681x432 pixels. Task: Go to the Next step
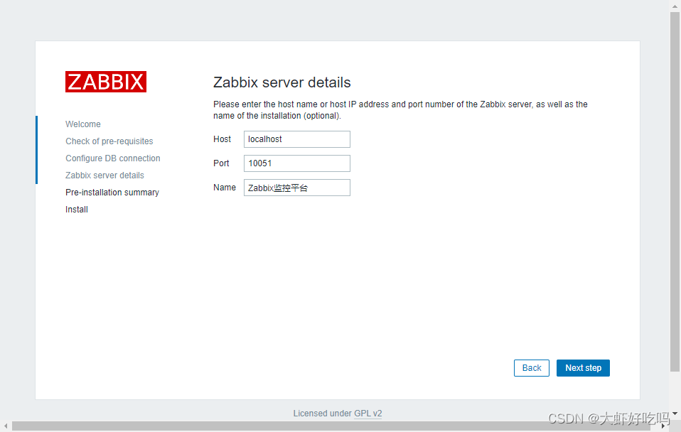(x=583, y=368)
